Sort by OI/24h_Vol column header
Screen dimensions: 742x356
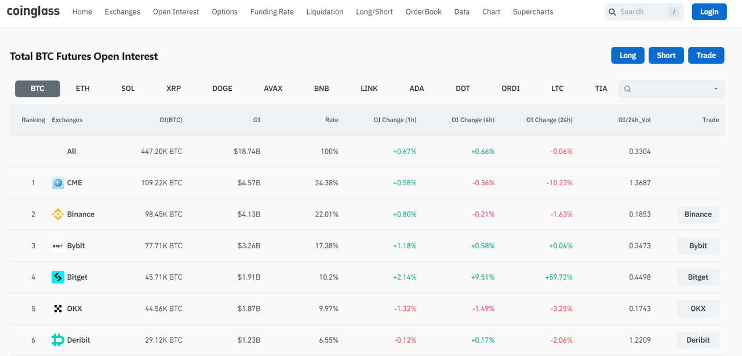point(635,120)
